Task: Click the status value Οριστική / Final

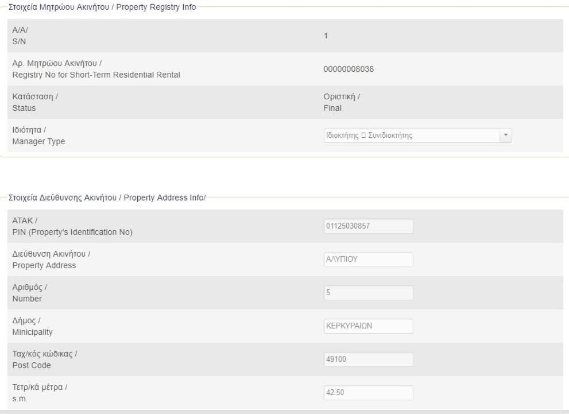Action: tap(342, 102)
